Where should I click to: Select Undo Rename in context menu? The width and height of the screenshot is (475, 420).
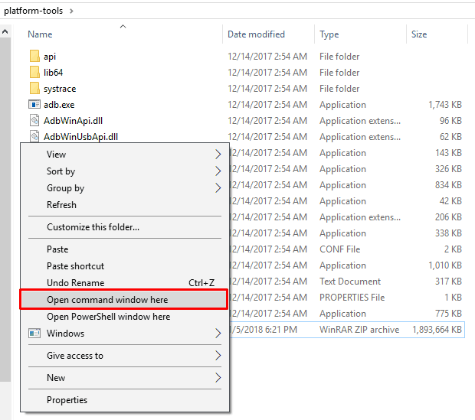click(123, 283)
